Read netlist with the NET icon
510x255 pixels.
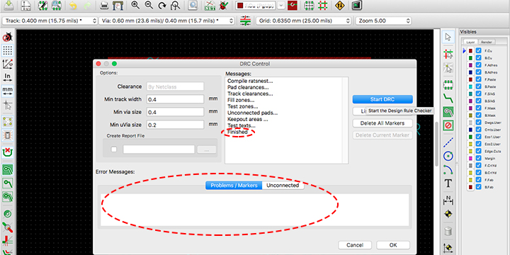tap(210, 5)
